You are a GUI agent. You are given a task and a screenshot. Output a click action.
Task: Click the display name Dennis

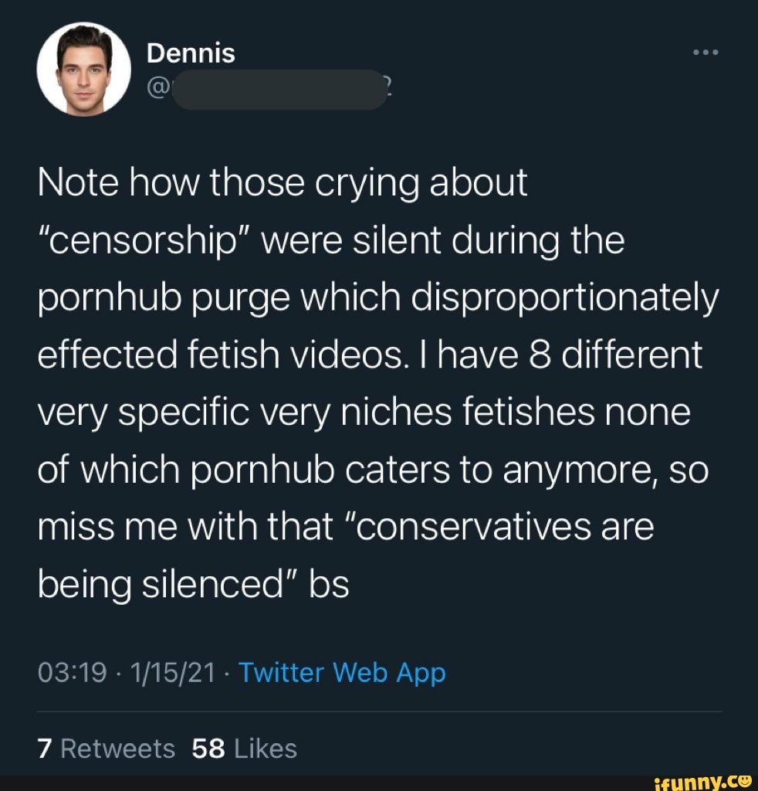[x=191, y=53]
